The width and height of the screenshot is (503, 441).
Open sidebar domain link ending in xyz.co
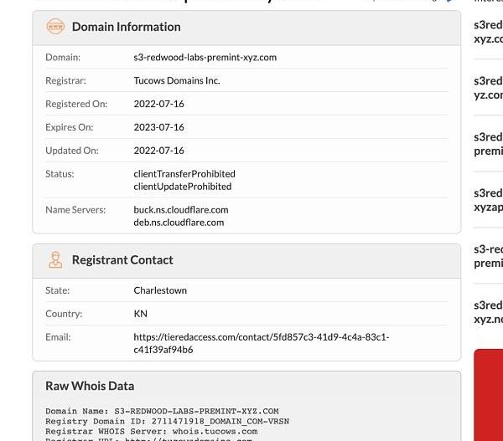click(488, 32)
